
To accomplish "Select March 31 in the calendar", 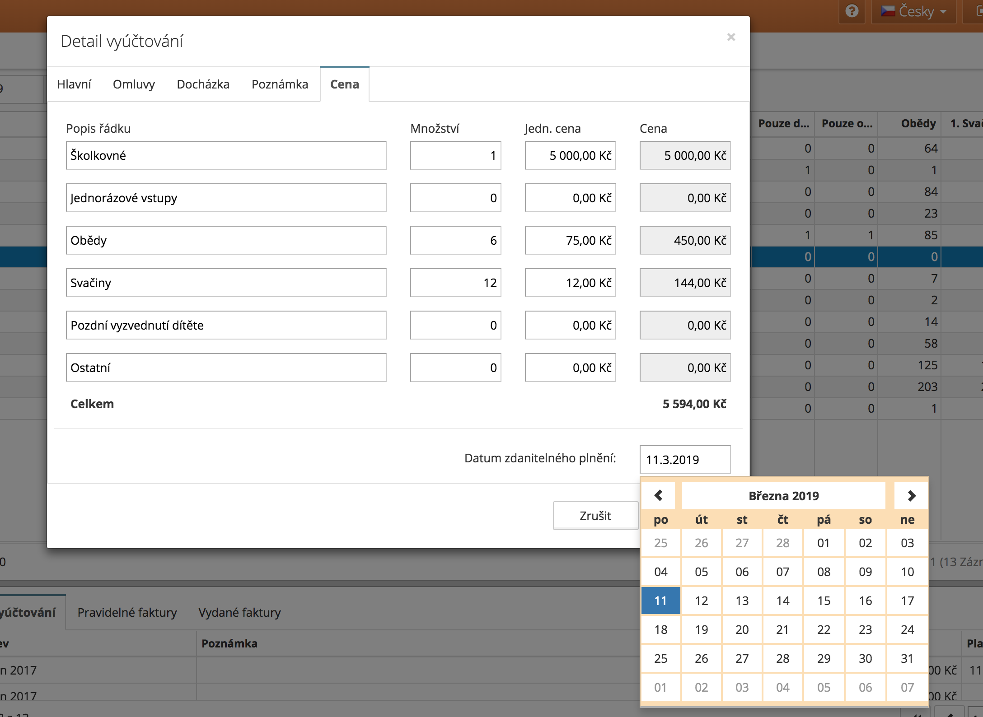I will 907,658.
